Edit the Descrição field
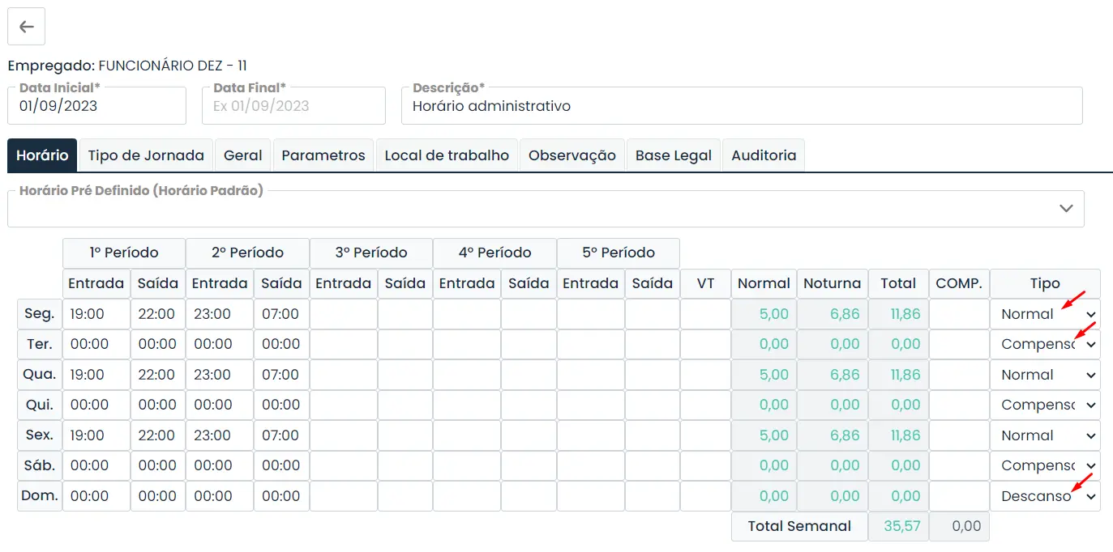This screenshot has height=552, width=1113. click(x=742, y=105)
